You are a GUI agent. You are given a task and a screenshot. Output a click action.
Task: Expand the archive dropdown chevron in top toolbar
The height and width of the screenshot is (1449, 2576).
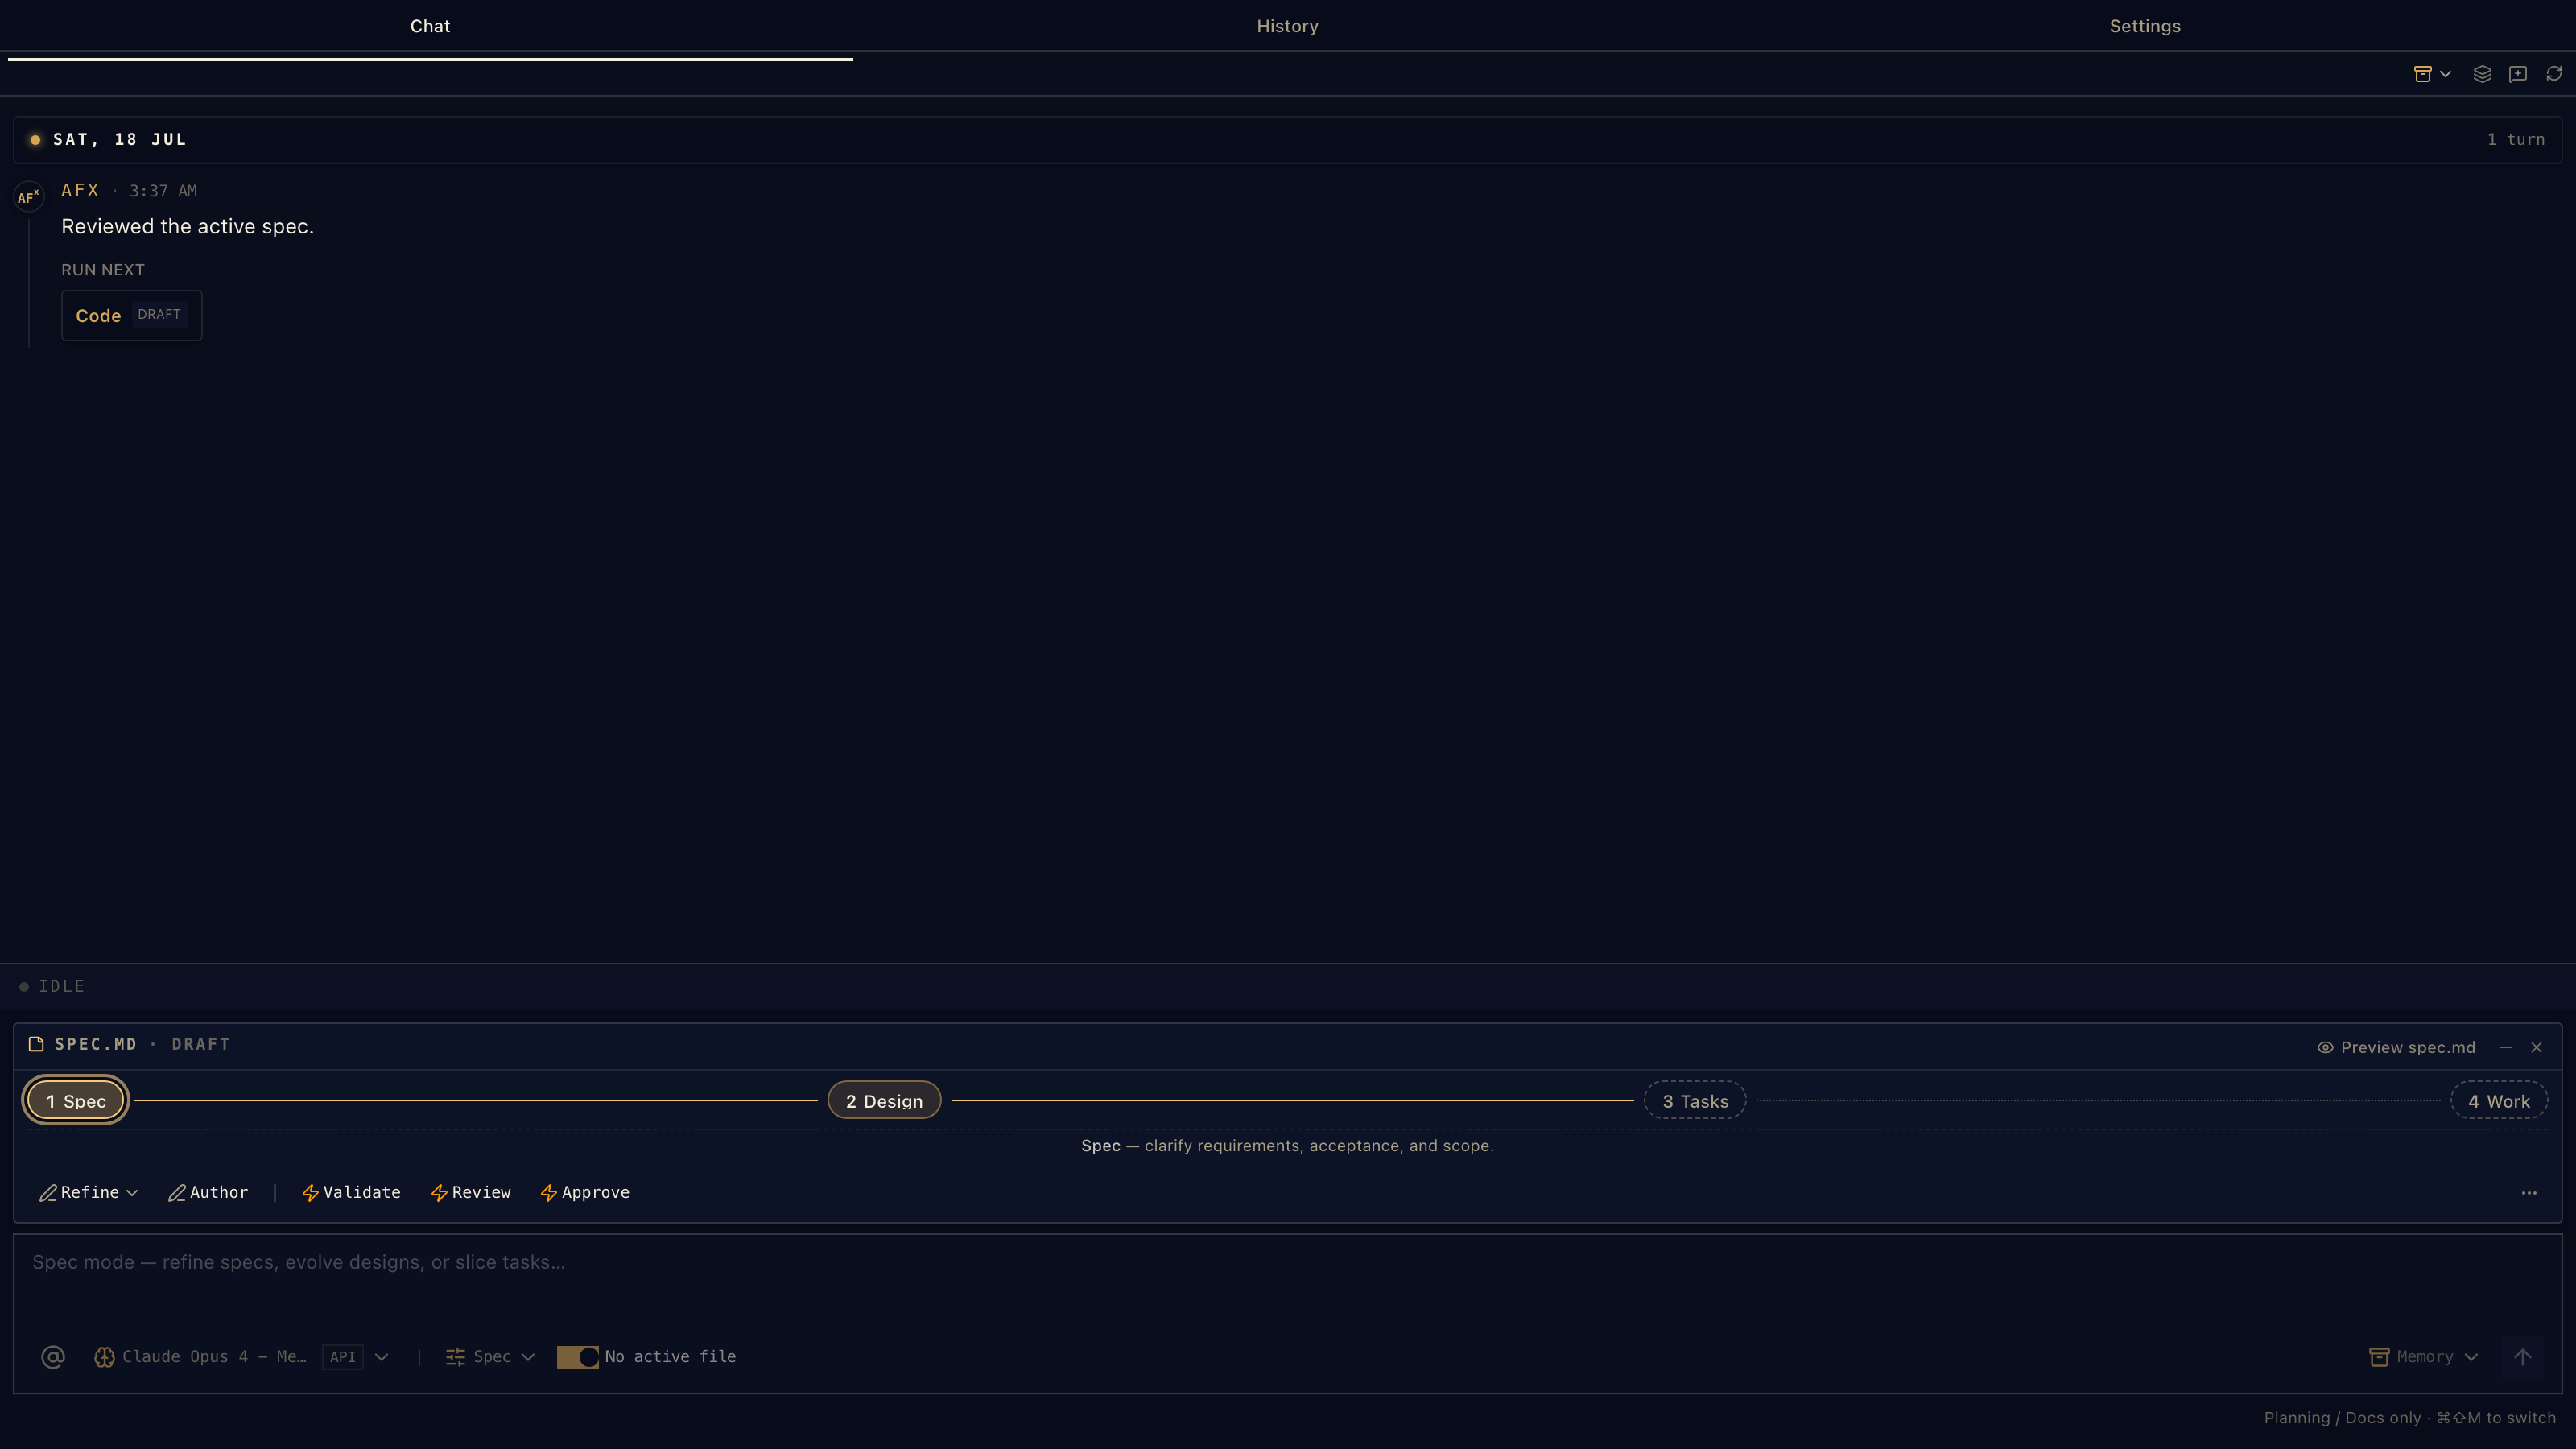(2445, 74)
